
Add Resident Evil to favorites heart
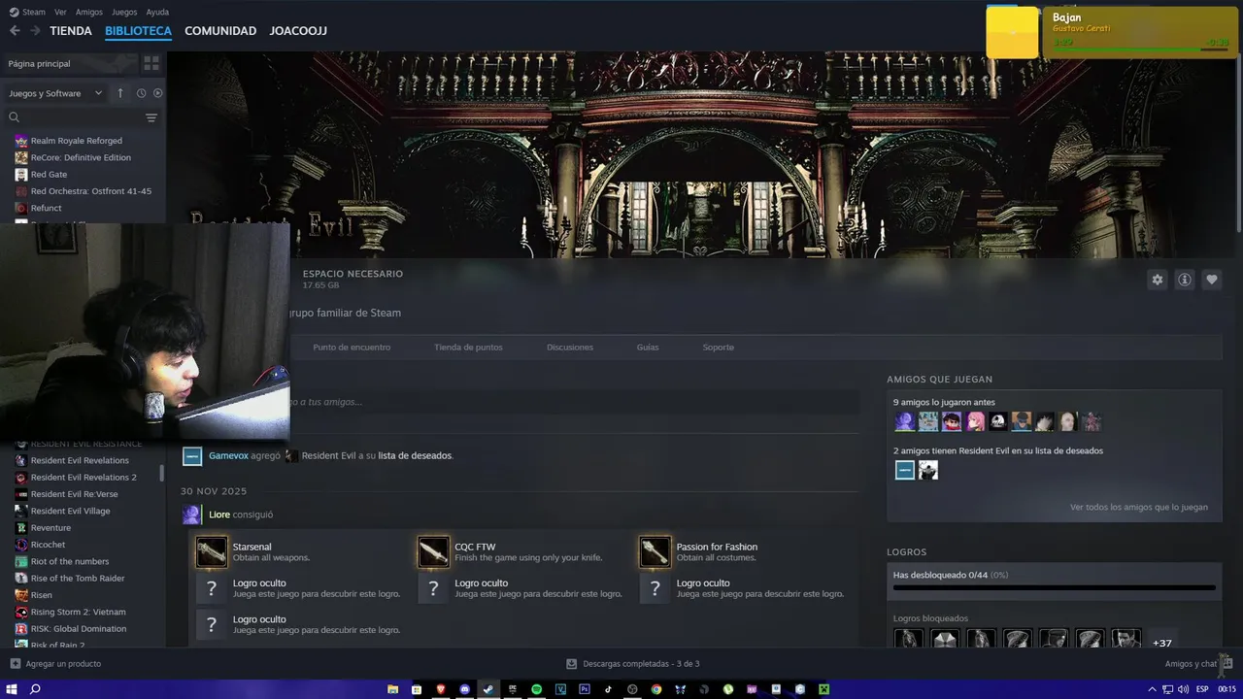pos(1212,280)
